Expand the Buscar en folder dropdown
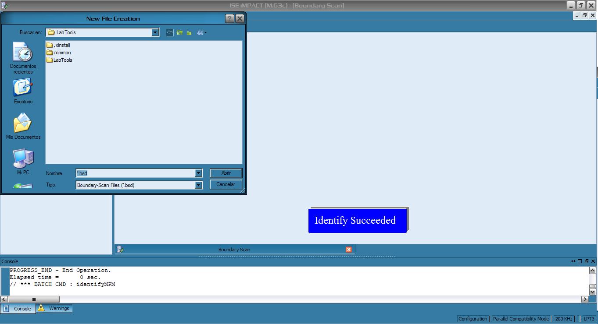Screen dimensions: 598x324 click(155, 32)
